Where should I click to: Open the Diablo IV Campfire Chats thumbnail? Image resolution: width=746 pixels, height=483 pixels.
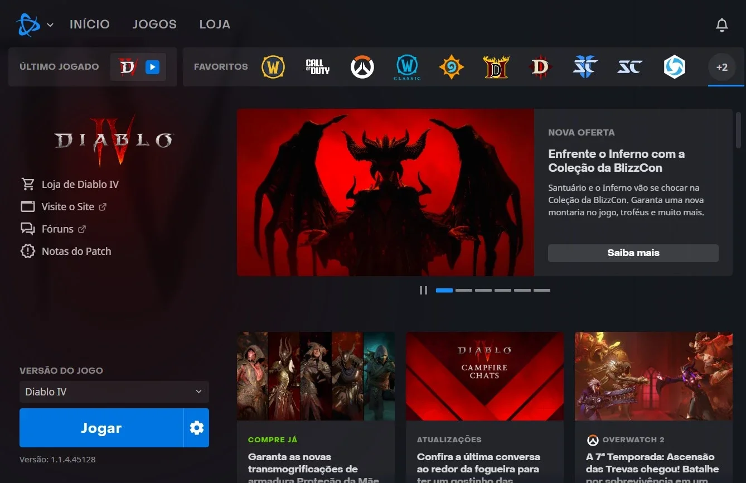coord(485,376)
